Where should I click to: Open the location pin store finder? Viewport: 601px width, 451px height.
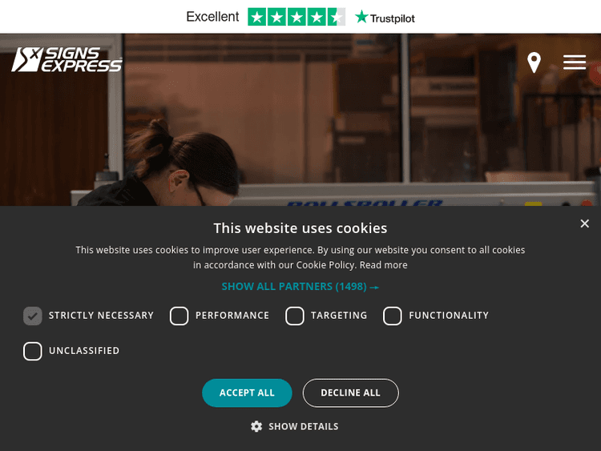[x=534, y=62]
